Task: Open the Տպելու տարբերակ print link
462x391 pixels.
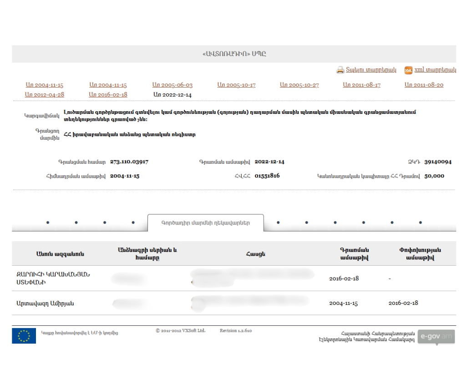Action: (x=371, y=70)
